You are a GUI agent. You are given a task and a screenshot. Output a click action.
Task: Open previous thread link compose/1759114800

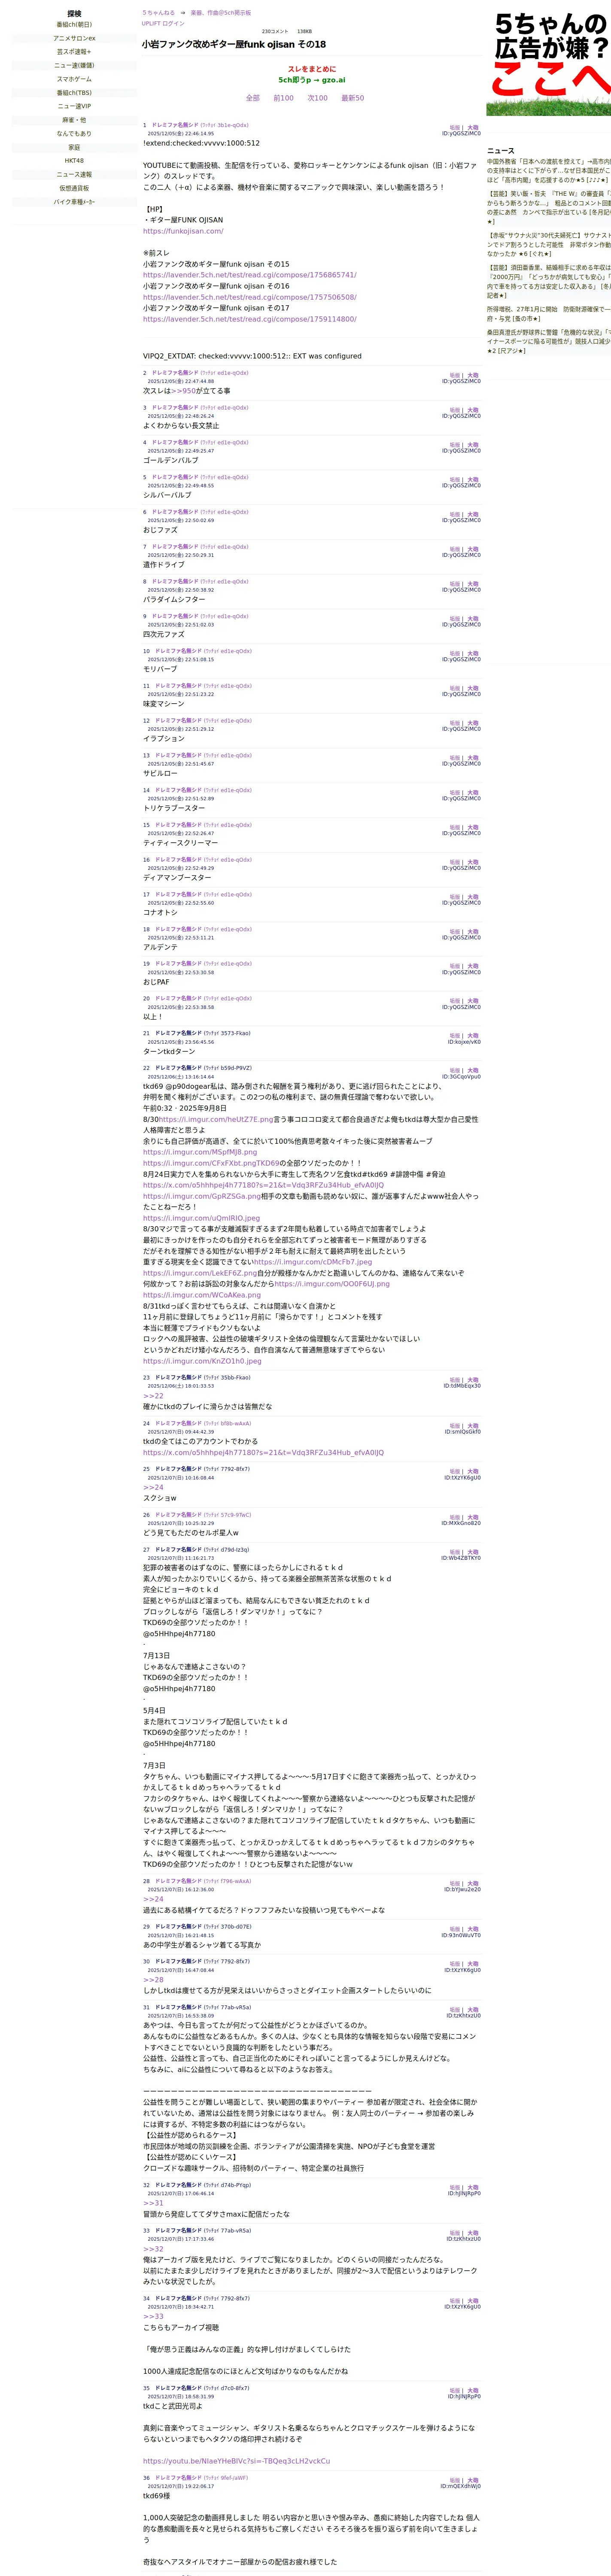(x=249, y=320)
